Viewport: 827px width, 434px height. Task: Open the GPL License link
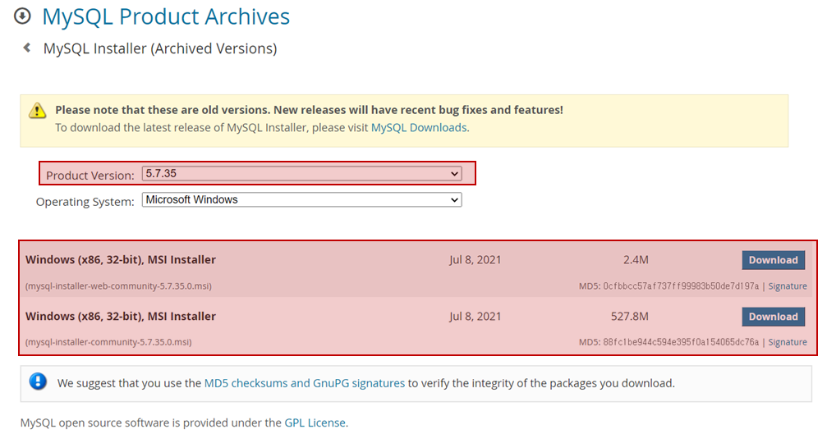pos(315,423)
